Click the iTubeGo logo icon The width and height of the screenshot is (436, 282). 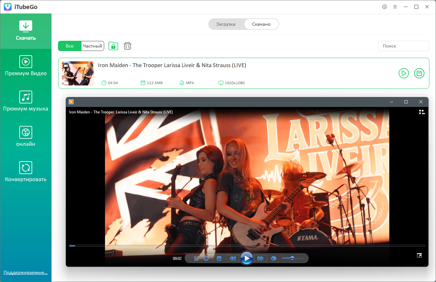click(8, 7)
